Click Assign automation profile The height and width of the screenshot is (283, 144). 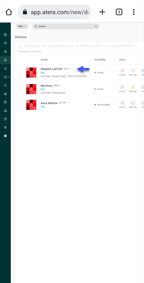pyautogui.click(x=58, y=46)
